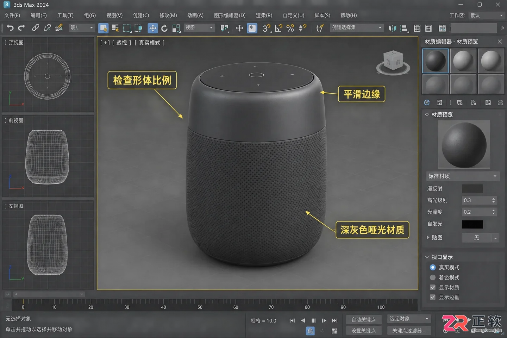
Task: Uncheck the 显示材质 checkbox
Action: [x=433, y=287]
